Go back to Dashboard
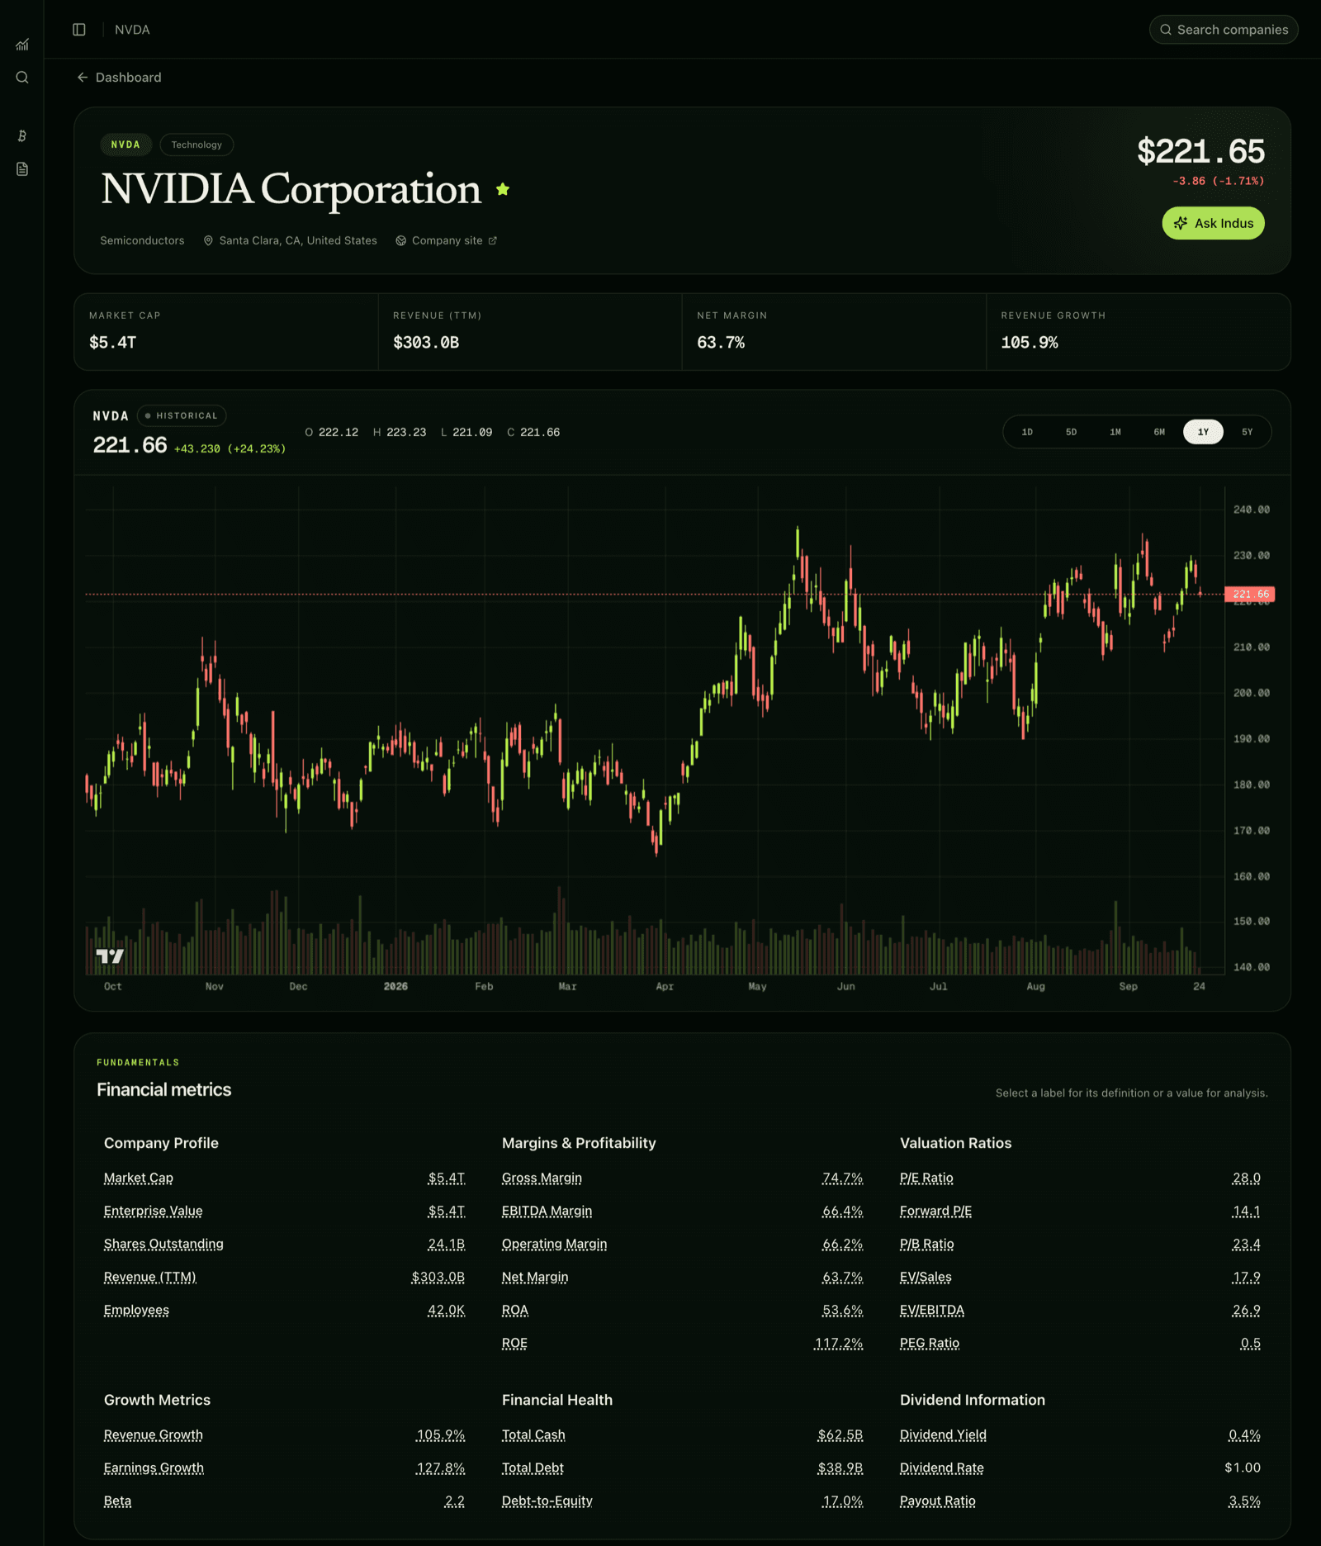Image resolution: width=1321 pixels, height=1546 pixels. [119, 78]
